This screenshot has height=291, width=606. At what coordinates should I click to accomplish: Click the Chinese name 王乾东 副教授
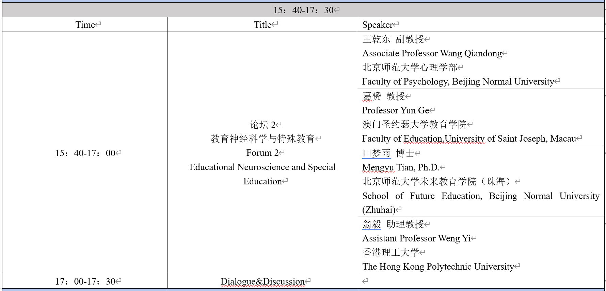393,39
